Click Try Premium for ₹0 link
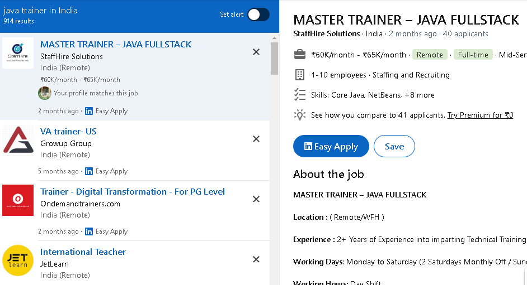527x285 pixels. 480,115
